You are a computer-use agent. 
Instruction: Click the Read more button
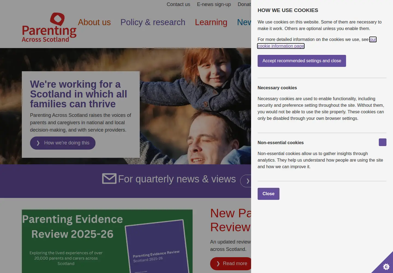coord(231,264)
